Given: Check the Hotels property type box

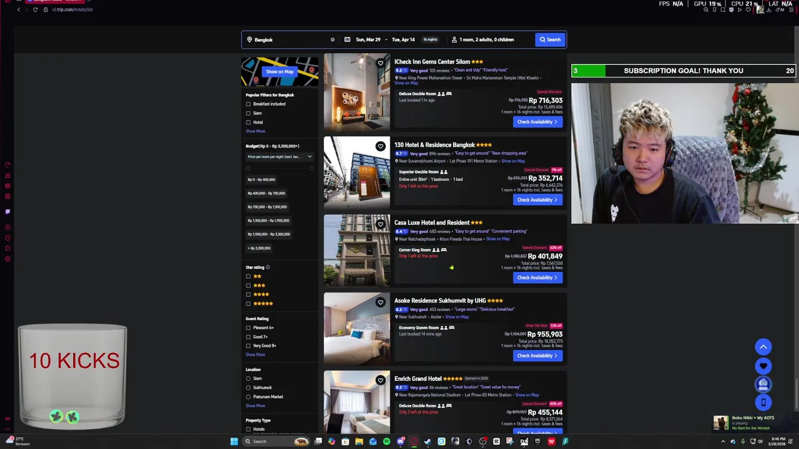Looking at the screenshot, I should click(248, 429).
